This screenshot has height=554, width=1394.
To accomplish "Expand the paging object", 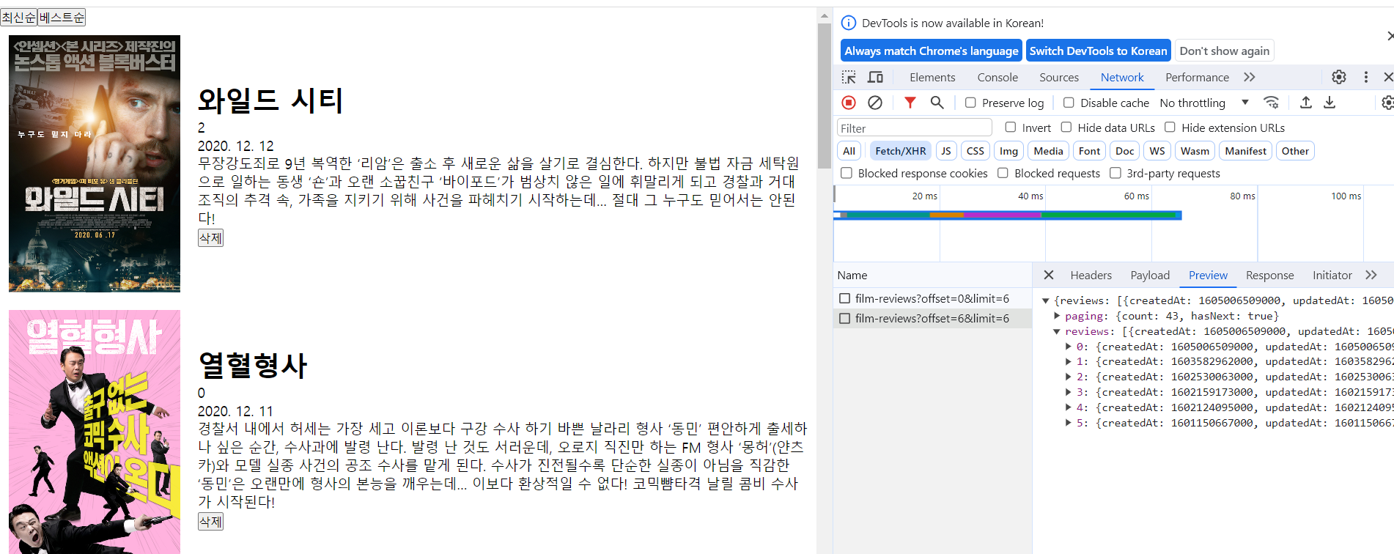I will (1057, 316).
